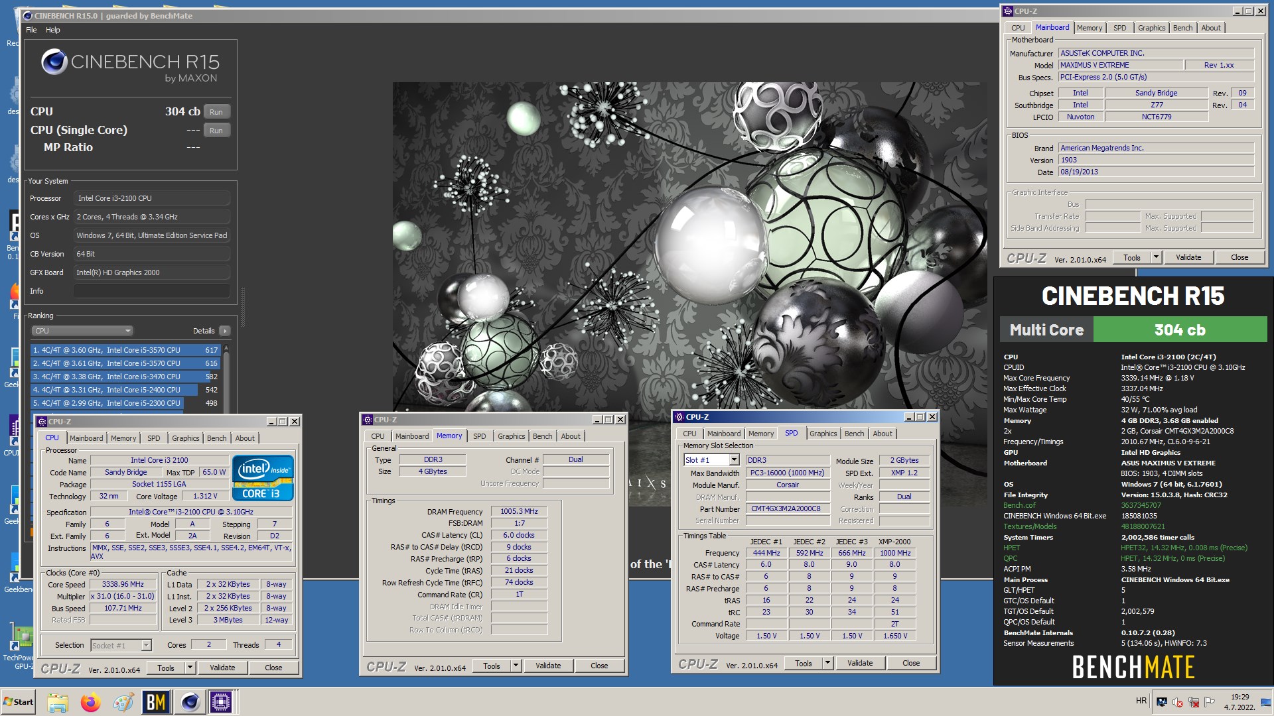The height and width of the screenshot is (716, 1274).
Task: Click the Intel Core i3 inside badge
Action: pos(263,477)
